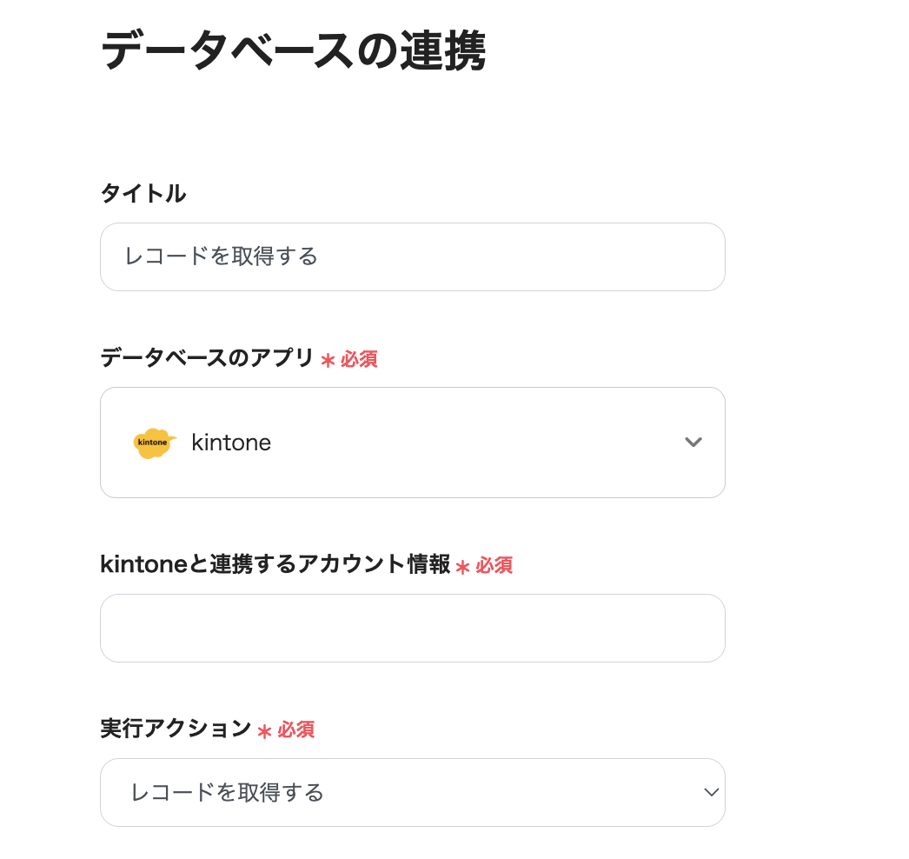Viewport: 909px width, 859px height.
Task: Click レコードを取得する option text under 実行アクション
Action: point(227,792)
